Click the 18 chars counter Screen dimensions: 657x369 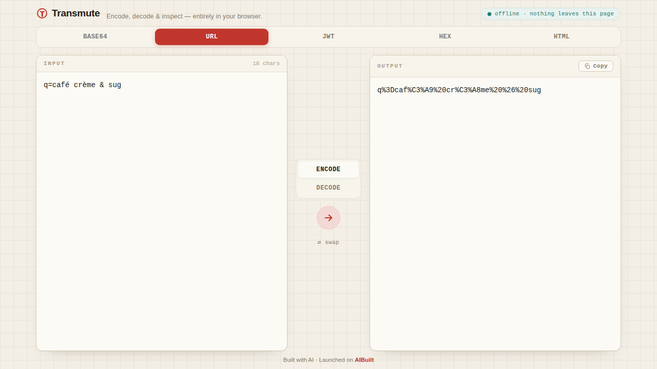pos(266,64)
